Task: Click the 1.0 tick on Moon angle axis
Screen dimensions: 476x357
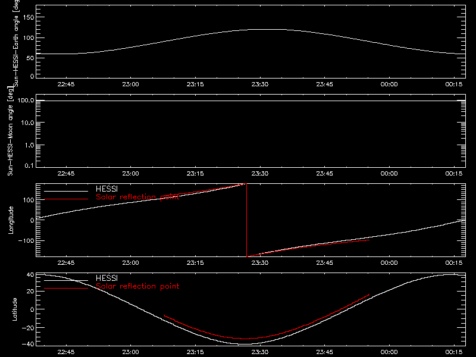Action: point(29,145)
